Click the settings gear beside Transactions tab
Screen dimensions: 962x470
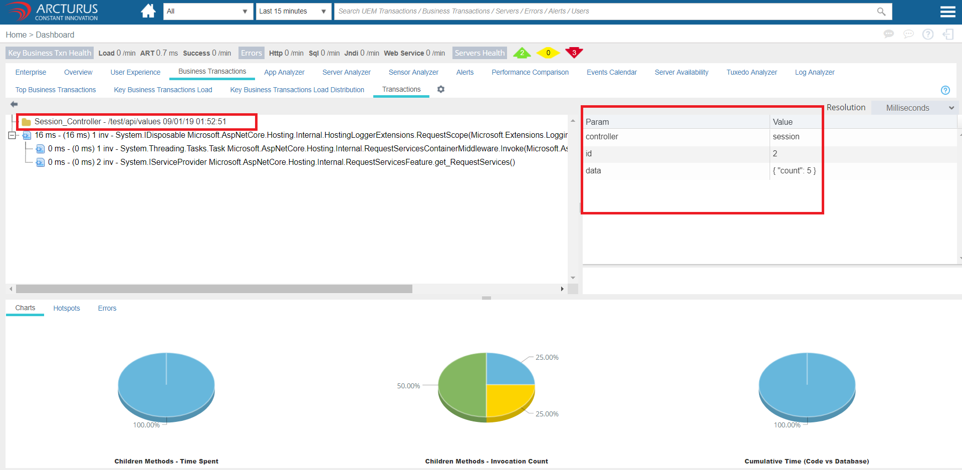(441, 89)
